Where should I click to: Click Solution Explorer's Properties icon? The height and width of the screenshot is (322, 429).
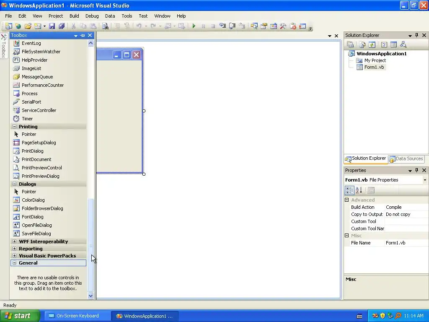(350, 44)
